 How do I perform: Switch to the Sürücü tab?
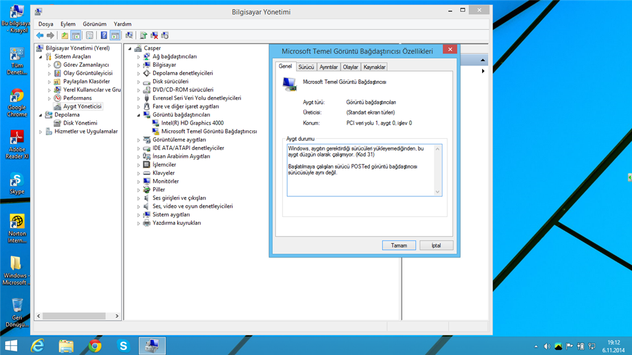pos(306,67)
